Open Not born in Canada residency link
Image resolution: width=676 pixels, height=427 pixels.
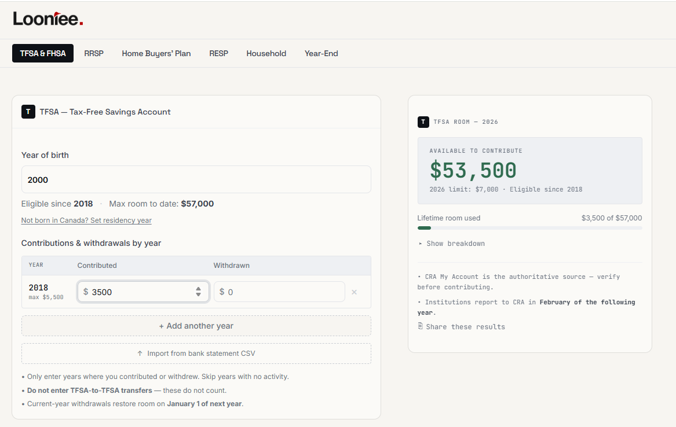pos(86,220)
